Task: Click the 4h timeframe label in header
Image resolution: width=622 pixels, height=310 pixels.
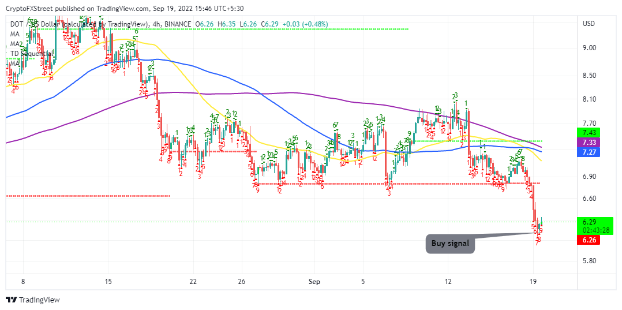Action: (x=156, y=24)
